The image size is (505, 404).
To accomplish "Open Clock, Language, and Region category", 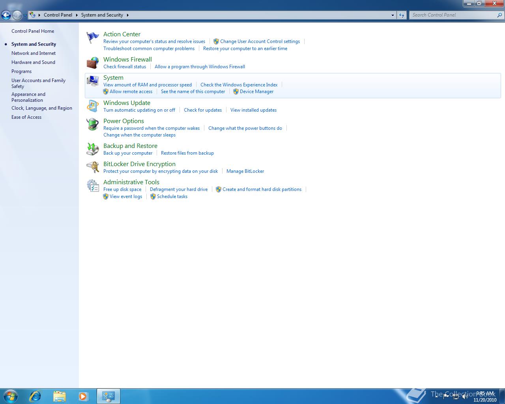I will point(42,108).
